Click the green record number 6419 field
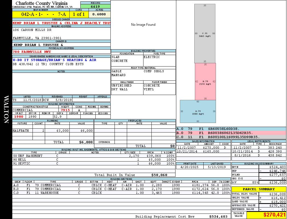The width and height of the screenshot is (287, 219). (x=95, y=6)
